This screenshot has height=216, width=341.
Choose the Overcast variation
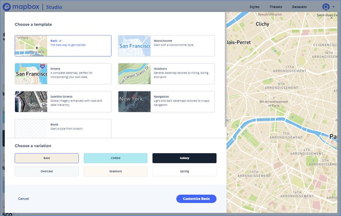47,171
